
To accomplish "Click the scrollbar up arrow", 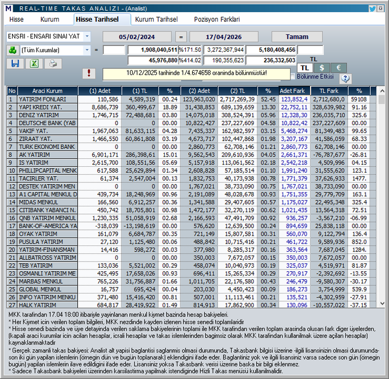I will pos(382,91).
